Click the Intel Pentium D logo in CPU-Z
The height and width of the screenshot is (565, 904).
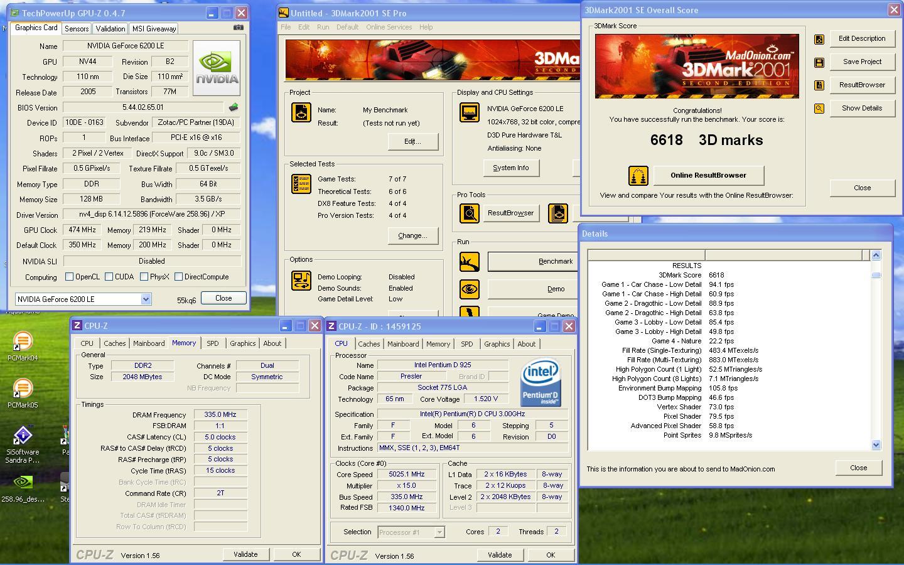[x=541, y=382]
